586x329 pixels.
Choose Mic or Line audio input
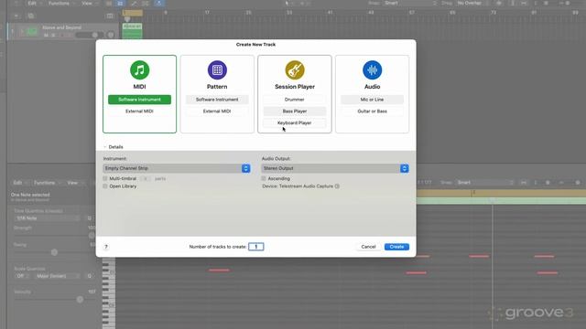click(373, 100)
